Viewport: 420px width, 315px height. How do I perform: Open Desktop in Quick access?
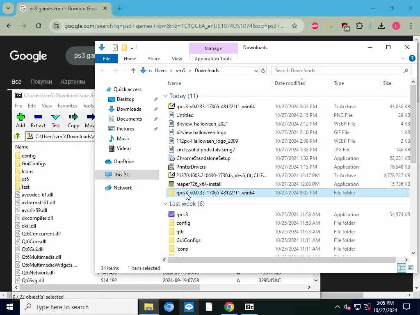(x=126, y=99)
